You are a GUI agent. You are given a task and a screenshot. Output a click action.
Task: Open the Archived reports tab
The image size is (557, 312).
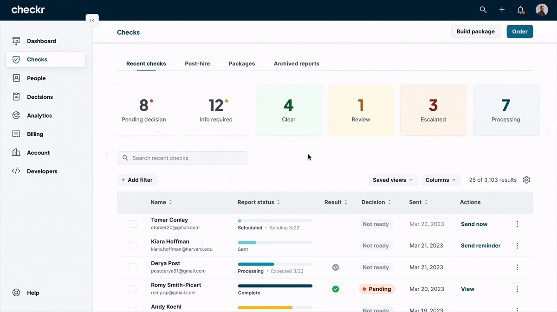[296, 64]
